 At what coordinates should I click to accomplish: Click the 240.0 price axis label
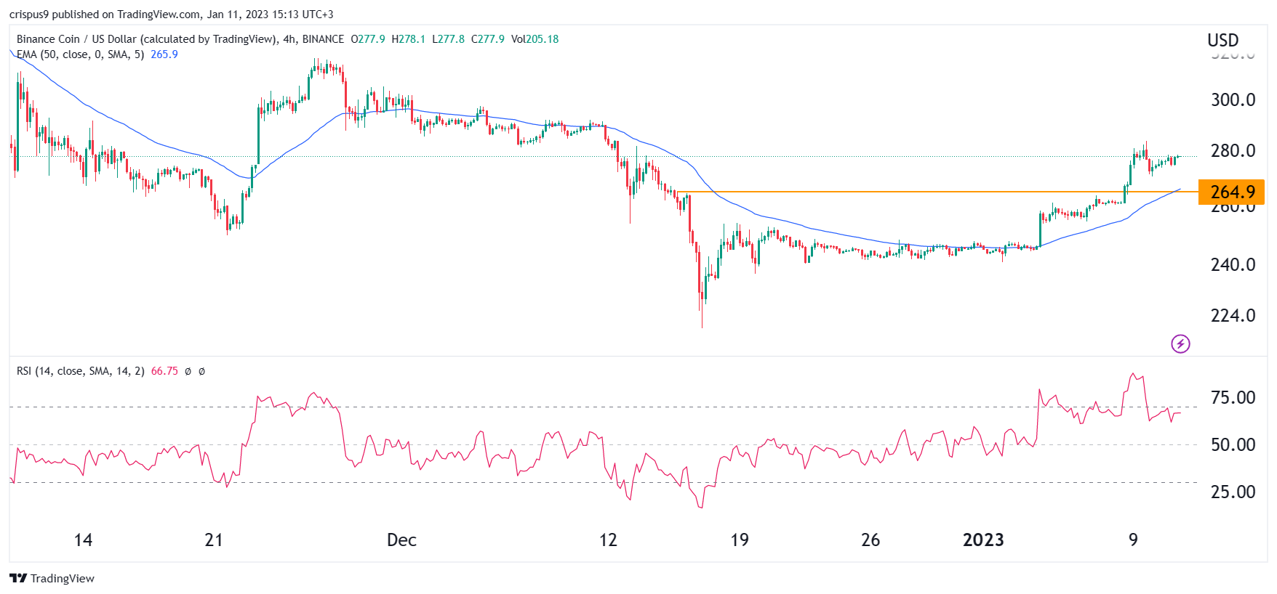(1233, 264)
